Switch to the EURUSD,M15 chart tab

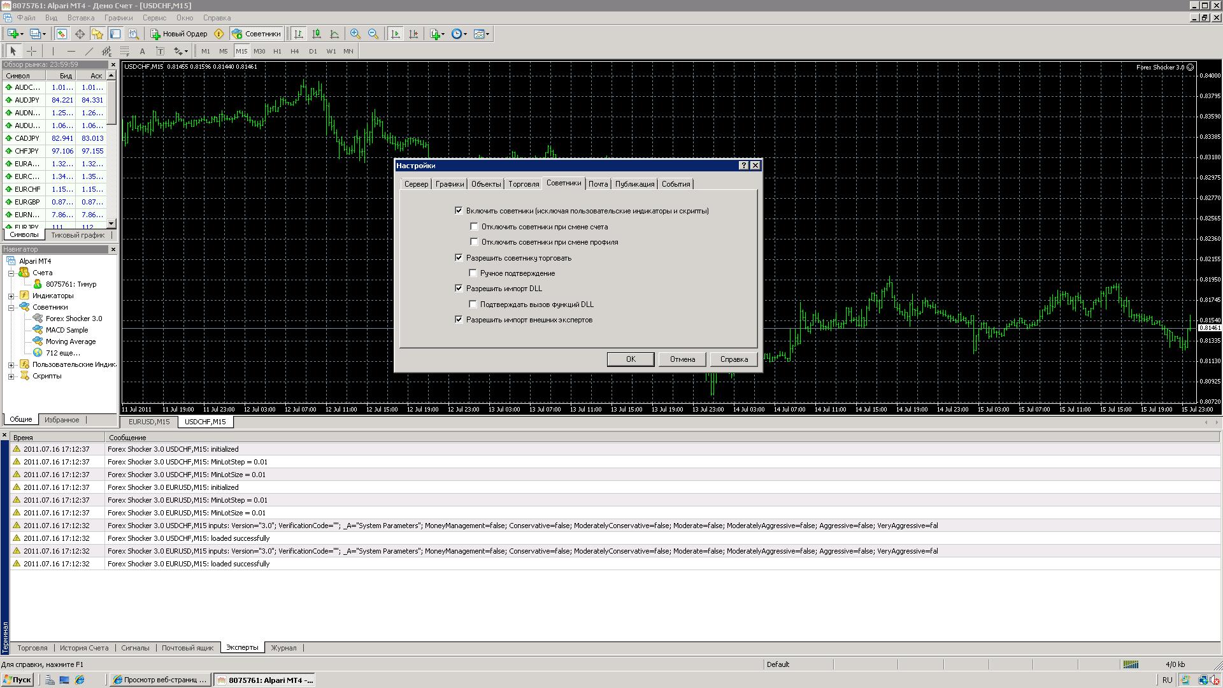[x=149, y=422]
